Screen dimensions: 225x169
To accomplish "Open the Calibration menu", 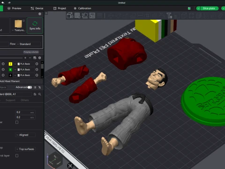I will [82, 8].
